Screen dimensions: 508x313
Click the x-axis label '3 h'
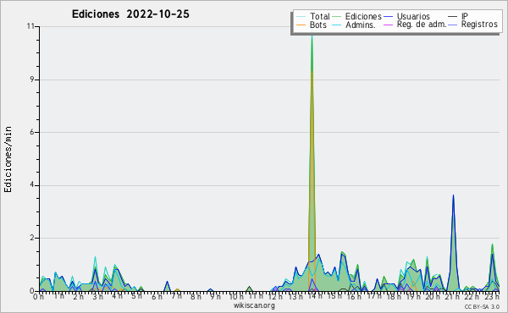click(x=97, y=296)
